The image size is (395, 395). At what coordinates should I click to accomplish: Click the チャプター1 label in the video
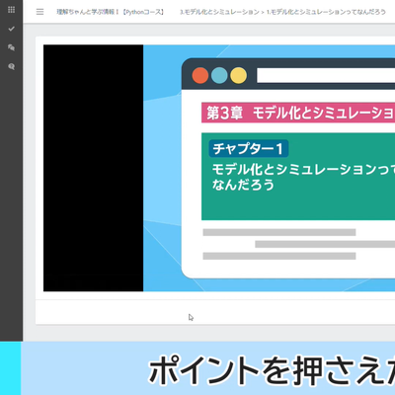click(x=249, y=148)
